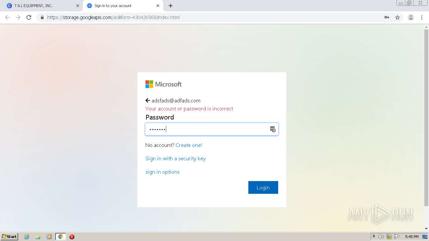Click the back arrow beside the email address
The height and width of the screenshot is (241, 429).
pyautogui.click(x=147, y=100)
